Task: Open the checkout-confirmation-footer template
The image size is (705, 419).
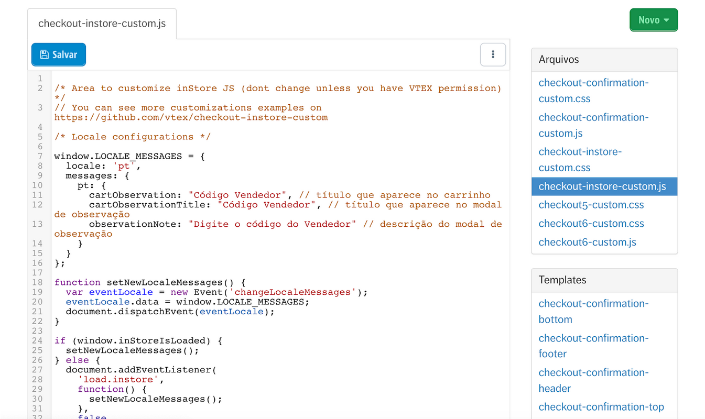Action: pyautogui.click(x=593, y=346)
